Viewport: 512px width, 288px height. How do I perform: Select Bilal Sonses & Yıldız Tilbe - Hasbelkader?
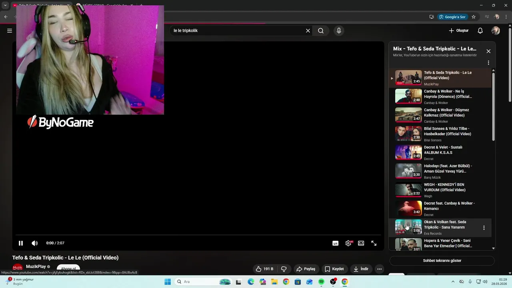[x=440, y=134]
